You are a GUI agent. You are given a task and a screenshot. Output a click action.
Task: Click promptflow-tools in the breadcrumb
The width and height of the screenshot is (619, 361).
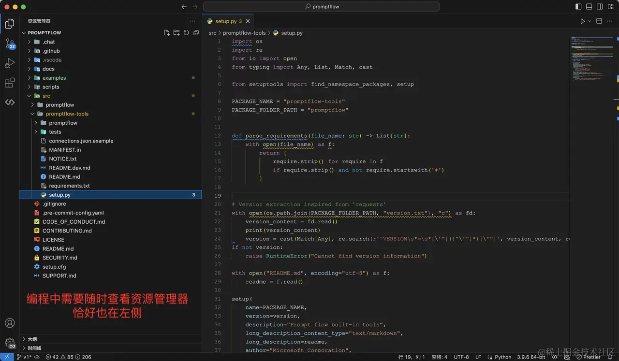pos(244,33)
